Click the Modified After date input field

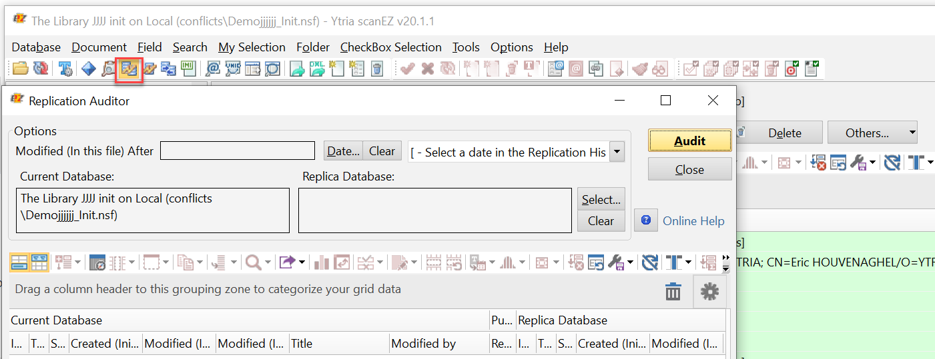pyautogui.click(x=237, y=151)
